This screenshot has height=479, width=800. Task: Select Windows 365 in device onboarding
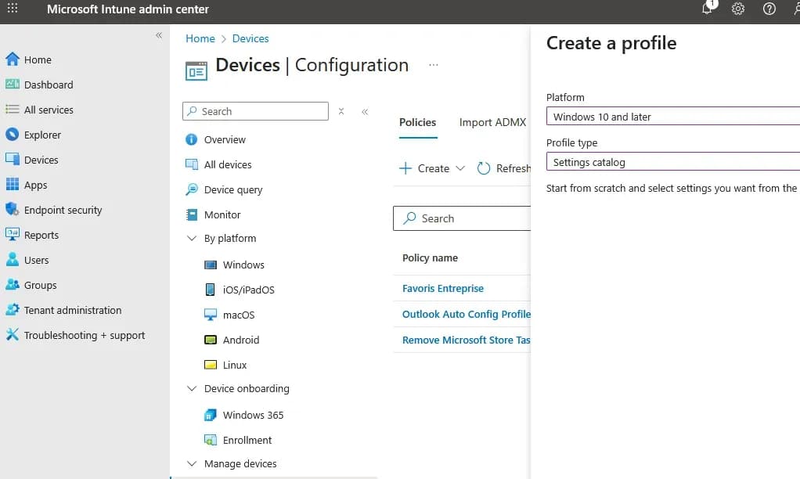(x=253, y=415)
